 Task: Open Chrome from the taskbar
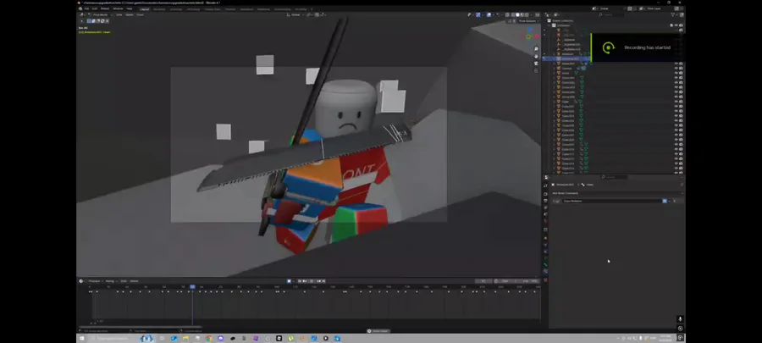coord(209,338)
